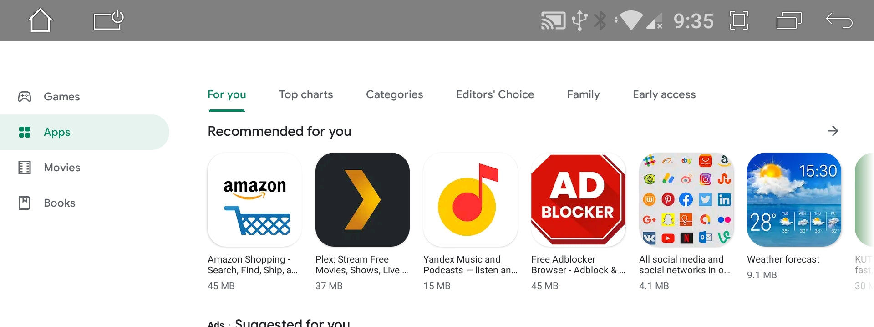
Task: Tap the cast screen status icon
Action: (x=553, y=20)
